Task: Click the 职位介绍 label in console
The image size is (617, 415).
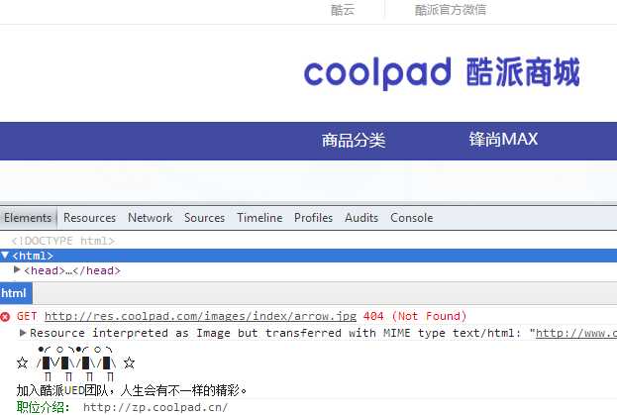Action: (x=43, y=407)
